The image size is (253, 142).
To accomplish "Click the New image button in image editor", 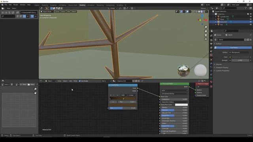I will click(23, 84).
